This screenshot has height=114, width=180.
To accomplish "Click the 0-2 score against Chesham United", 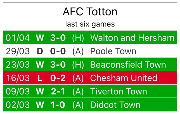I will pyautogui.click(x=58, y=78).
